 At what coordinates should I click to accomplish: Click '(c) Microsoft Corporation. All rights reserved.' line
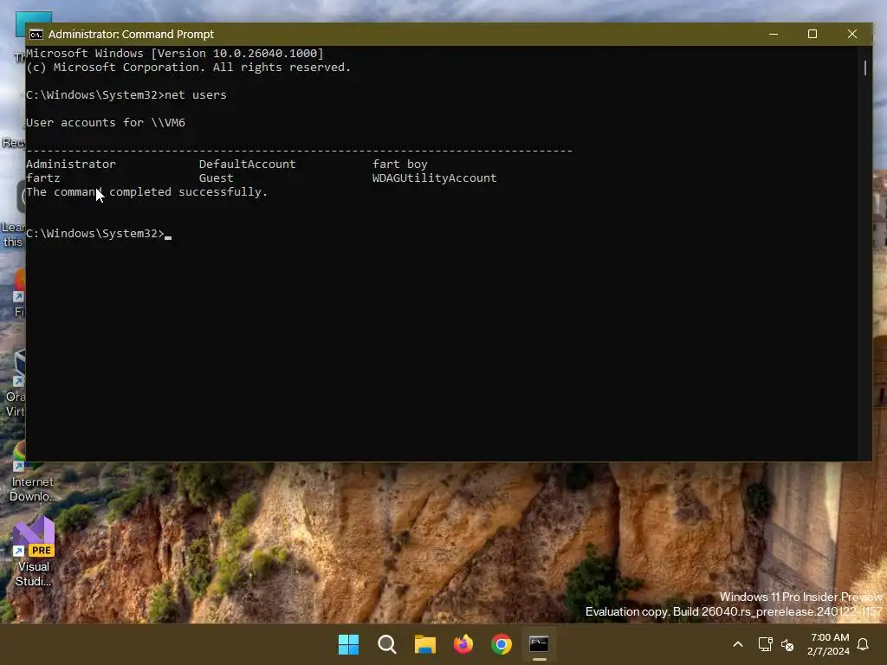coord(188,68)
